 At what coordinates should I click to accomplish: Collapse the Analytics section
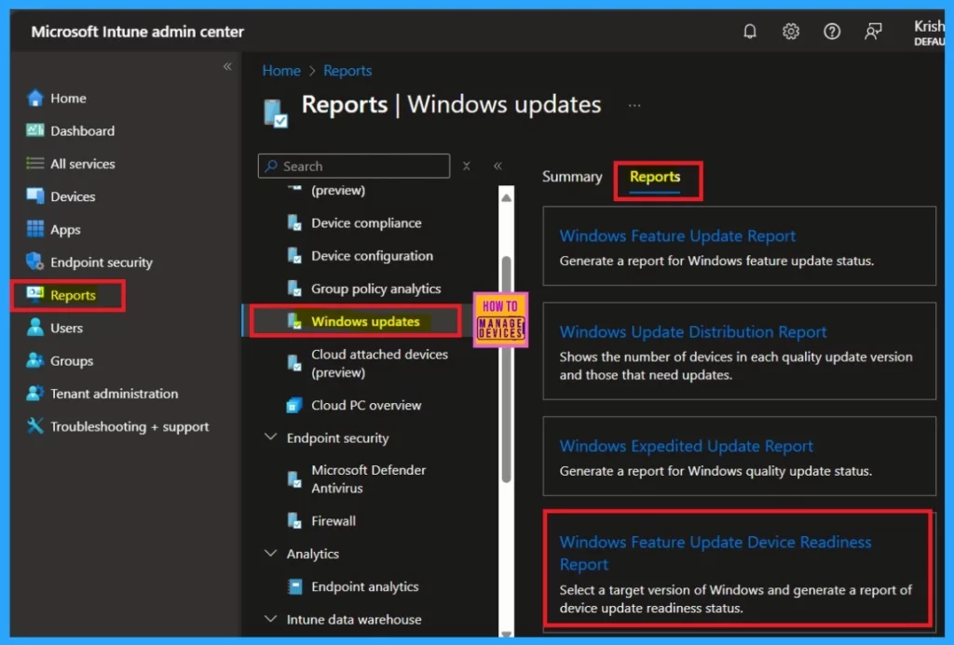click(271, 553)
